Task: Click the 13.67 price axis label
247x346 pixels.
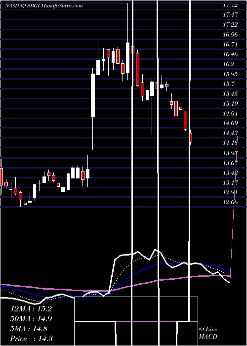Action: point(230,163)
